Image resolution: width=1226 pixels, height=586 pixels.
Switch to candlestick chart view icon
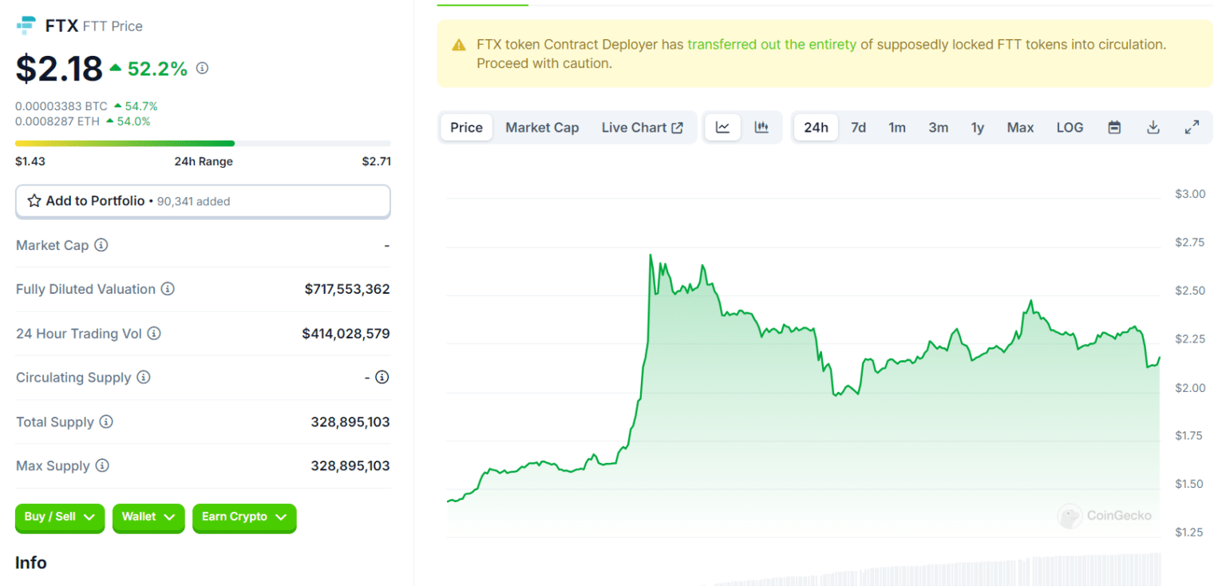pos(761,128)
